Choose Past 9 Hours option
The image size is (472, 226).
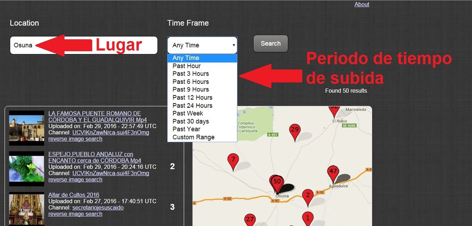point(202,89)
